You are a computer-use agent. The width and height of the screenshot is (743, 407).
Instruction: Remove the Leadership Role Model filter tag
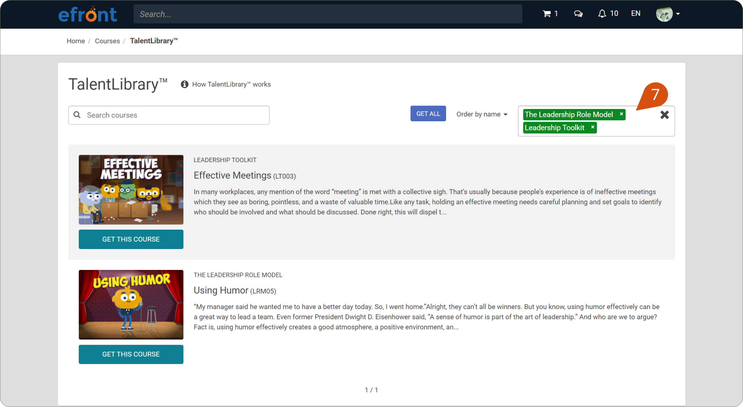click(x=621, y=114)
